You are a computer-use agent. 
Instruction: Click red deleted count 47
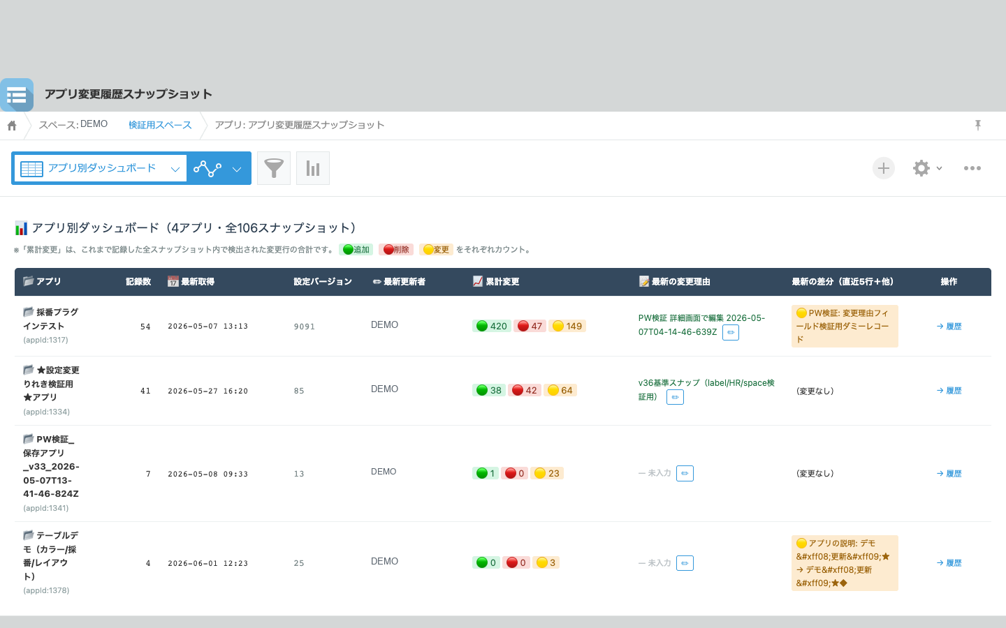click(x=530, y=326)
